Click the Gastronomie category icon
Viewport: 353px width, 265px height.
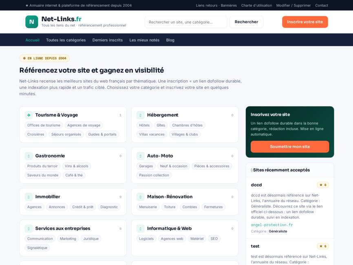pyautogui.click(x=29, y=156)
